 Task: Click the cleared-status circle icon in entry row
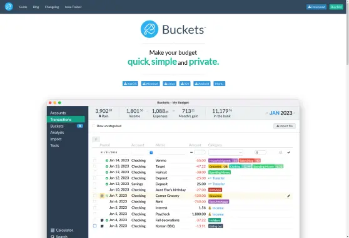pos(280,153)
